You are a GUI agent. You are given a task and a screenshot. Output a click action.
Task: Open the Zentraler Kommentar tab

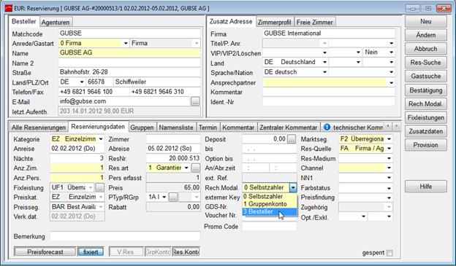pyautogui.click(x=288, y=128)
